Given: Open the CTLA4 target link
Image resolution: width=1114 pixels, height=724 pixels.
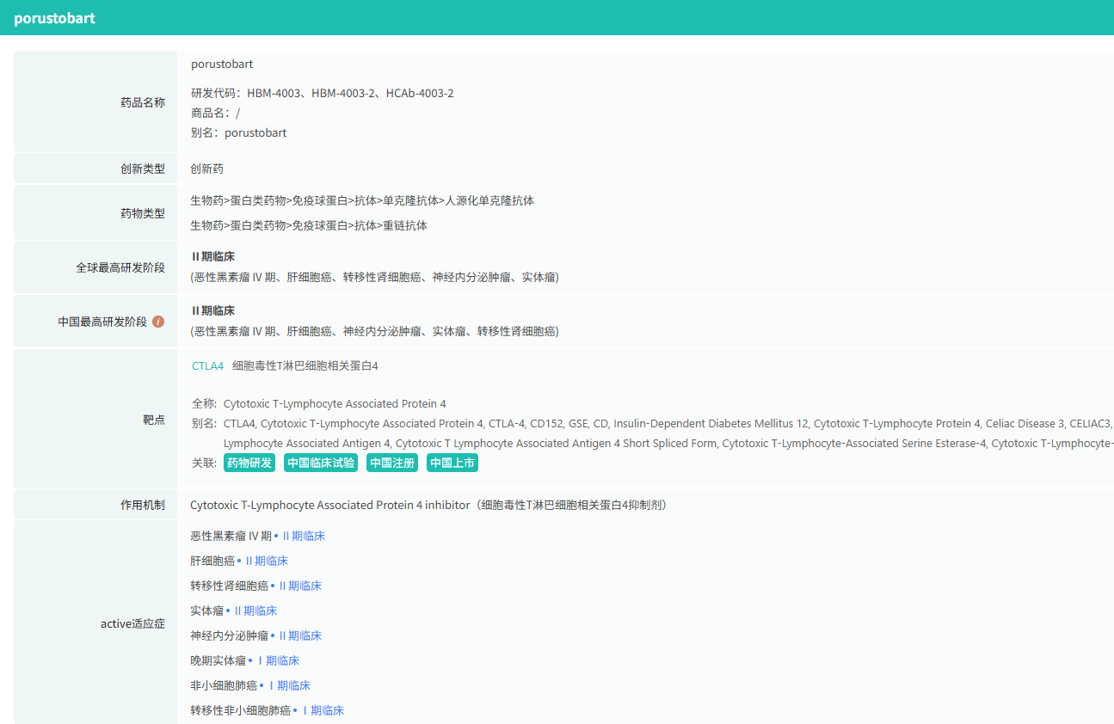Looking at the screenshot, I should coord(207,366).
